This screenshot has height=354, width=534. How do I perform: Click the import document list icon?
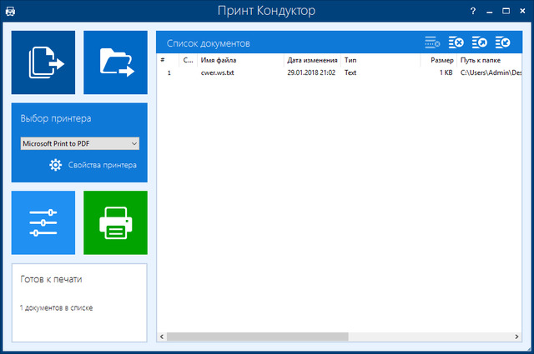[502, 42]
